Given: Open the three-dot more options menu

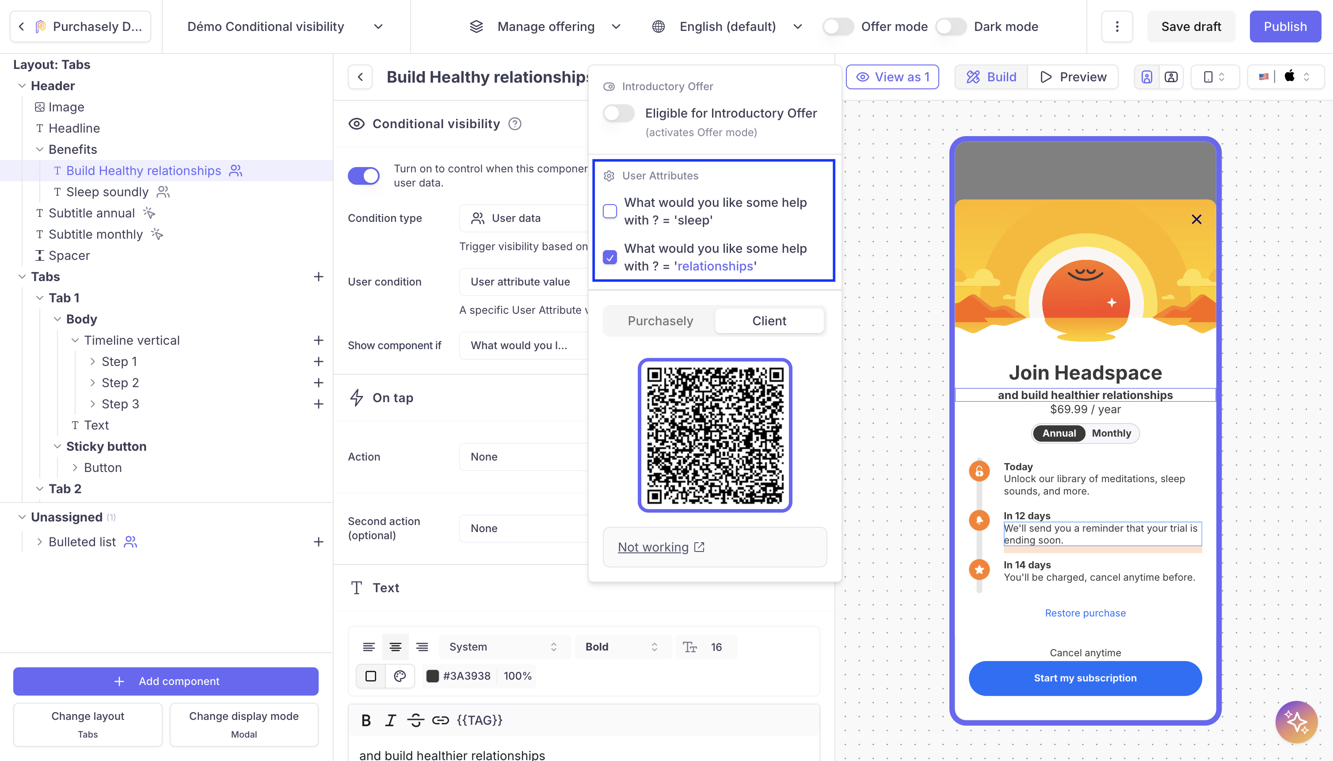Looking at the screenshot, I should [x=1116, y=27].
